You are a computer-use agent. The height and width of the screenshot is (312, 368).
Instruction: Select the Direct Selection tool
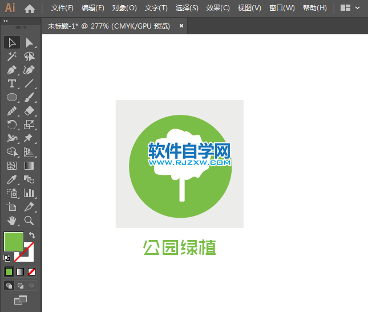29,42
